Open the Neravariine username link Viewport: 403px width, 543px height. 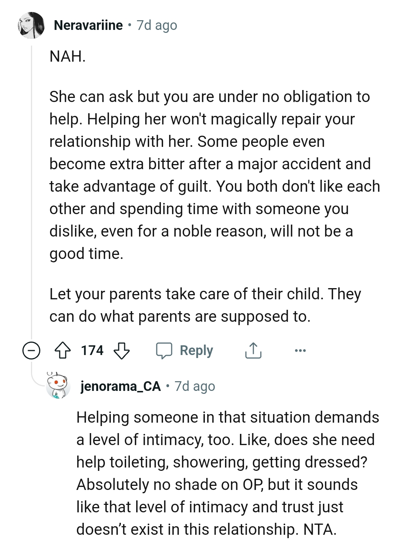[x=88, y=25]
